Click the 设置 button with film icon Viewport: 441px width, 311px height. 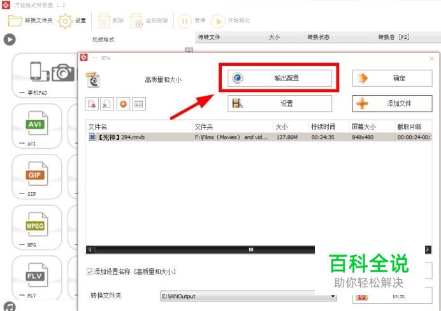click(280, 103)
